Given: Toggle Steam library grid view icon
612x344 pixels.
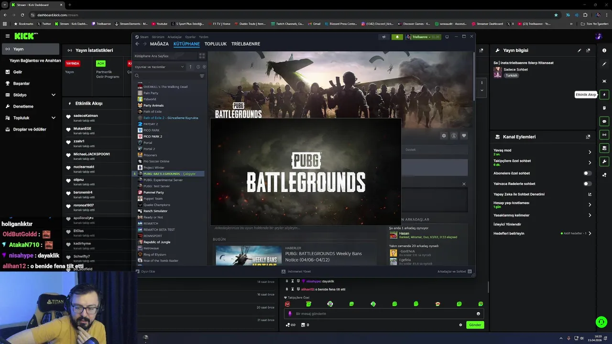Looking at the screenshot, I should tap(202, 56).
